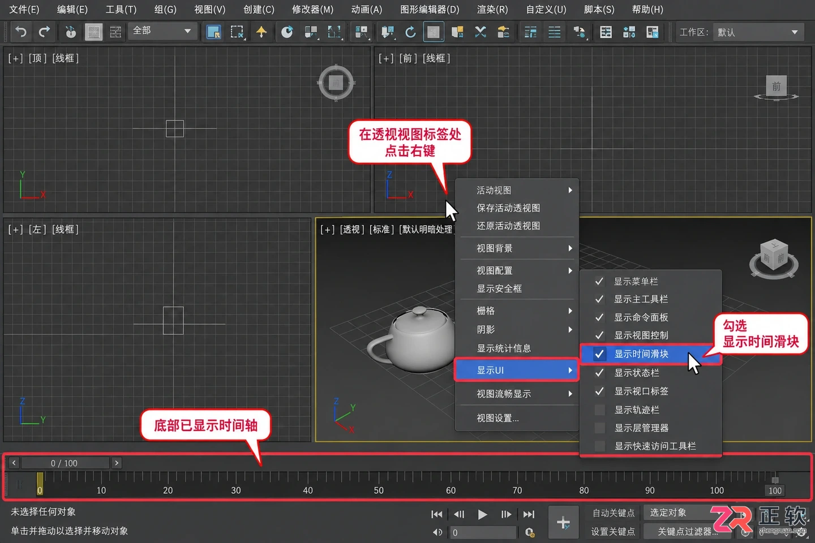Click the ViewCube in the top viewport
The height and width of the screenshot is (543, 815).
point(336,83)
